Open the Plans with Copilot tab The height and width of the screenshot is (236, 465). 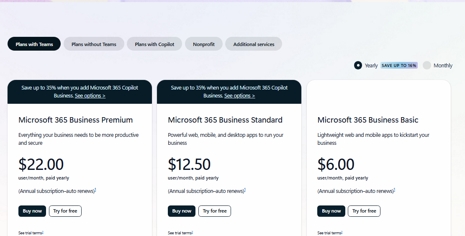point(154,44)
